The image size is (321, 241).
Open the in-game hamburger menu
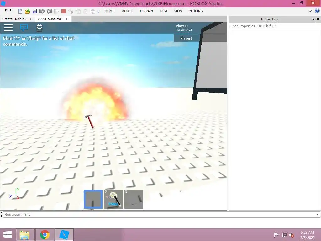(8, 28)
